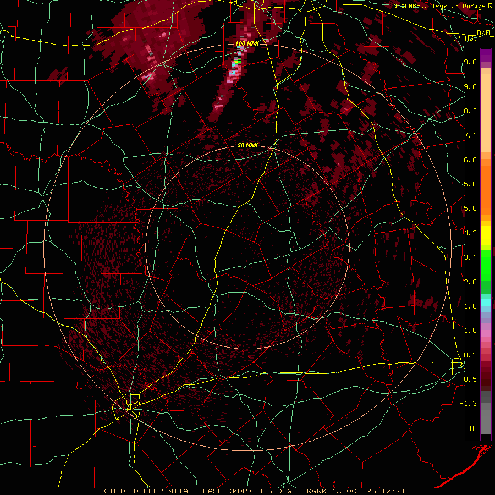Screen dimensions: 495x495
Task: Click the 2.6 value on the color scale
Action: pyautogui.click(x=470, y=282)
